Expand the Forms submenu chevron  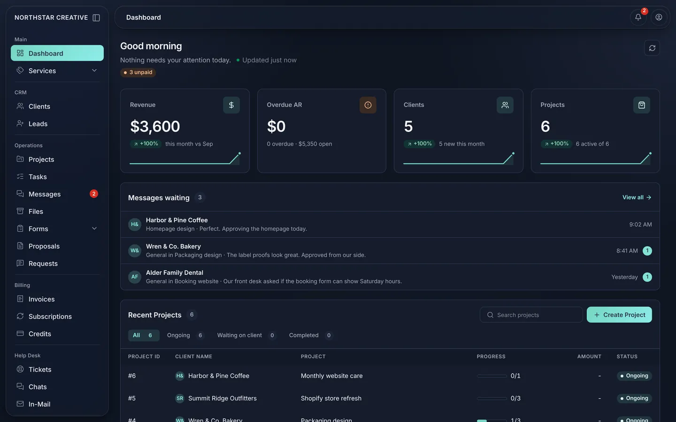click(x=94, y=229)
